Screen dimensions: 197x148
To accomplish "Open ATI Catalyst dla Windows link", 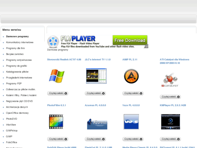I will 175,61.
